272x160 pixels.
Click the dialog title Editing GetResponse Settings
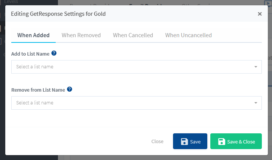(x=58, y=14)
